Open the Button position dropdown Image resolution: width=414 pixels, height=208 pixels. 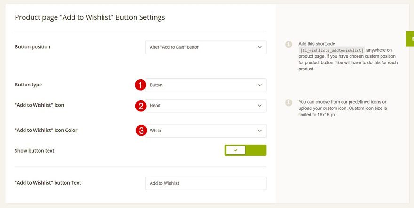206,47
